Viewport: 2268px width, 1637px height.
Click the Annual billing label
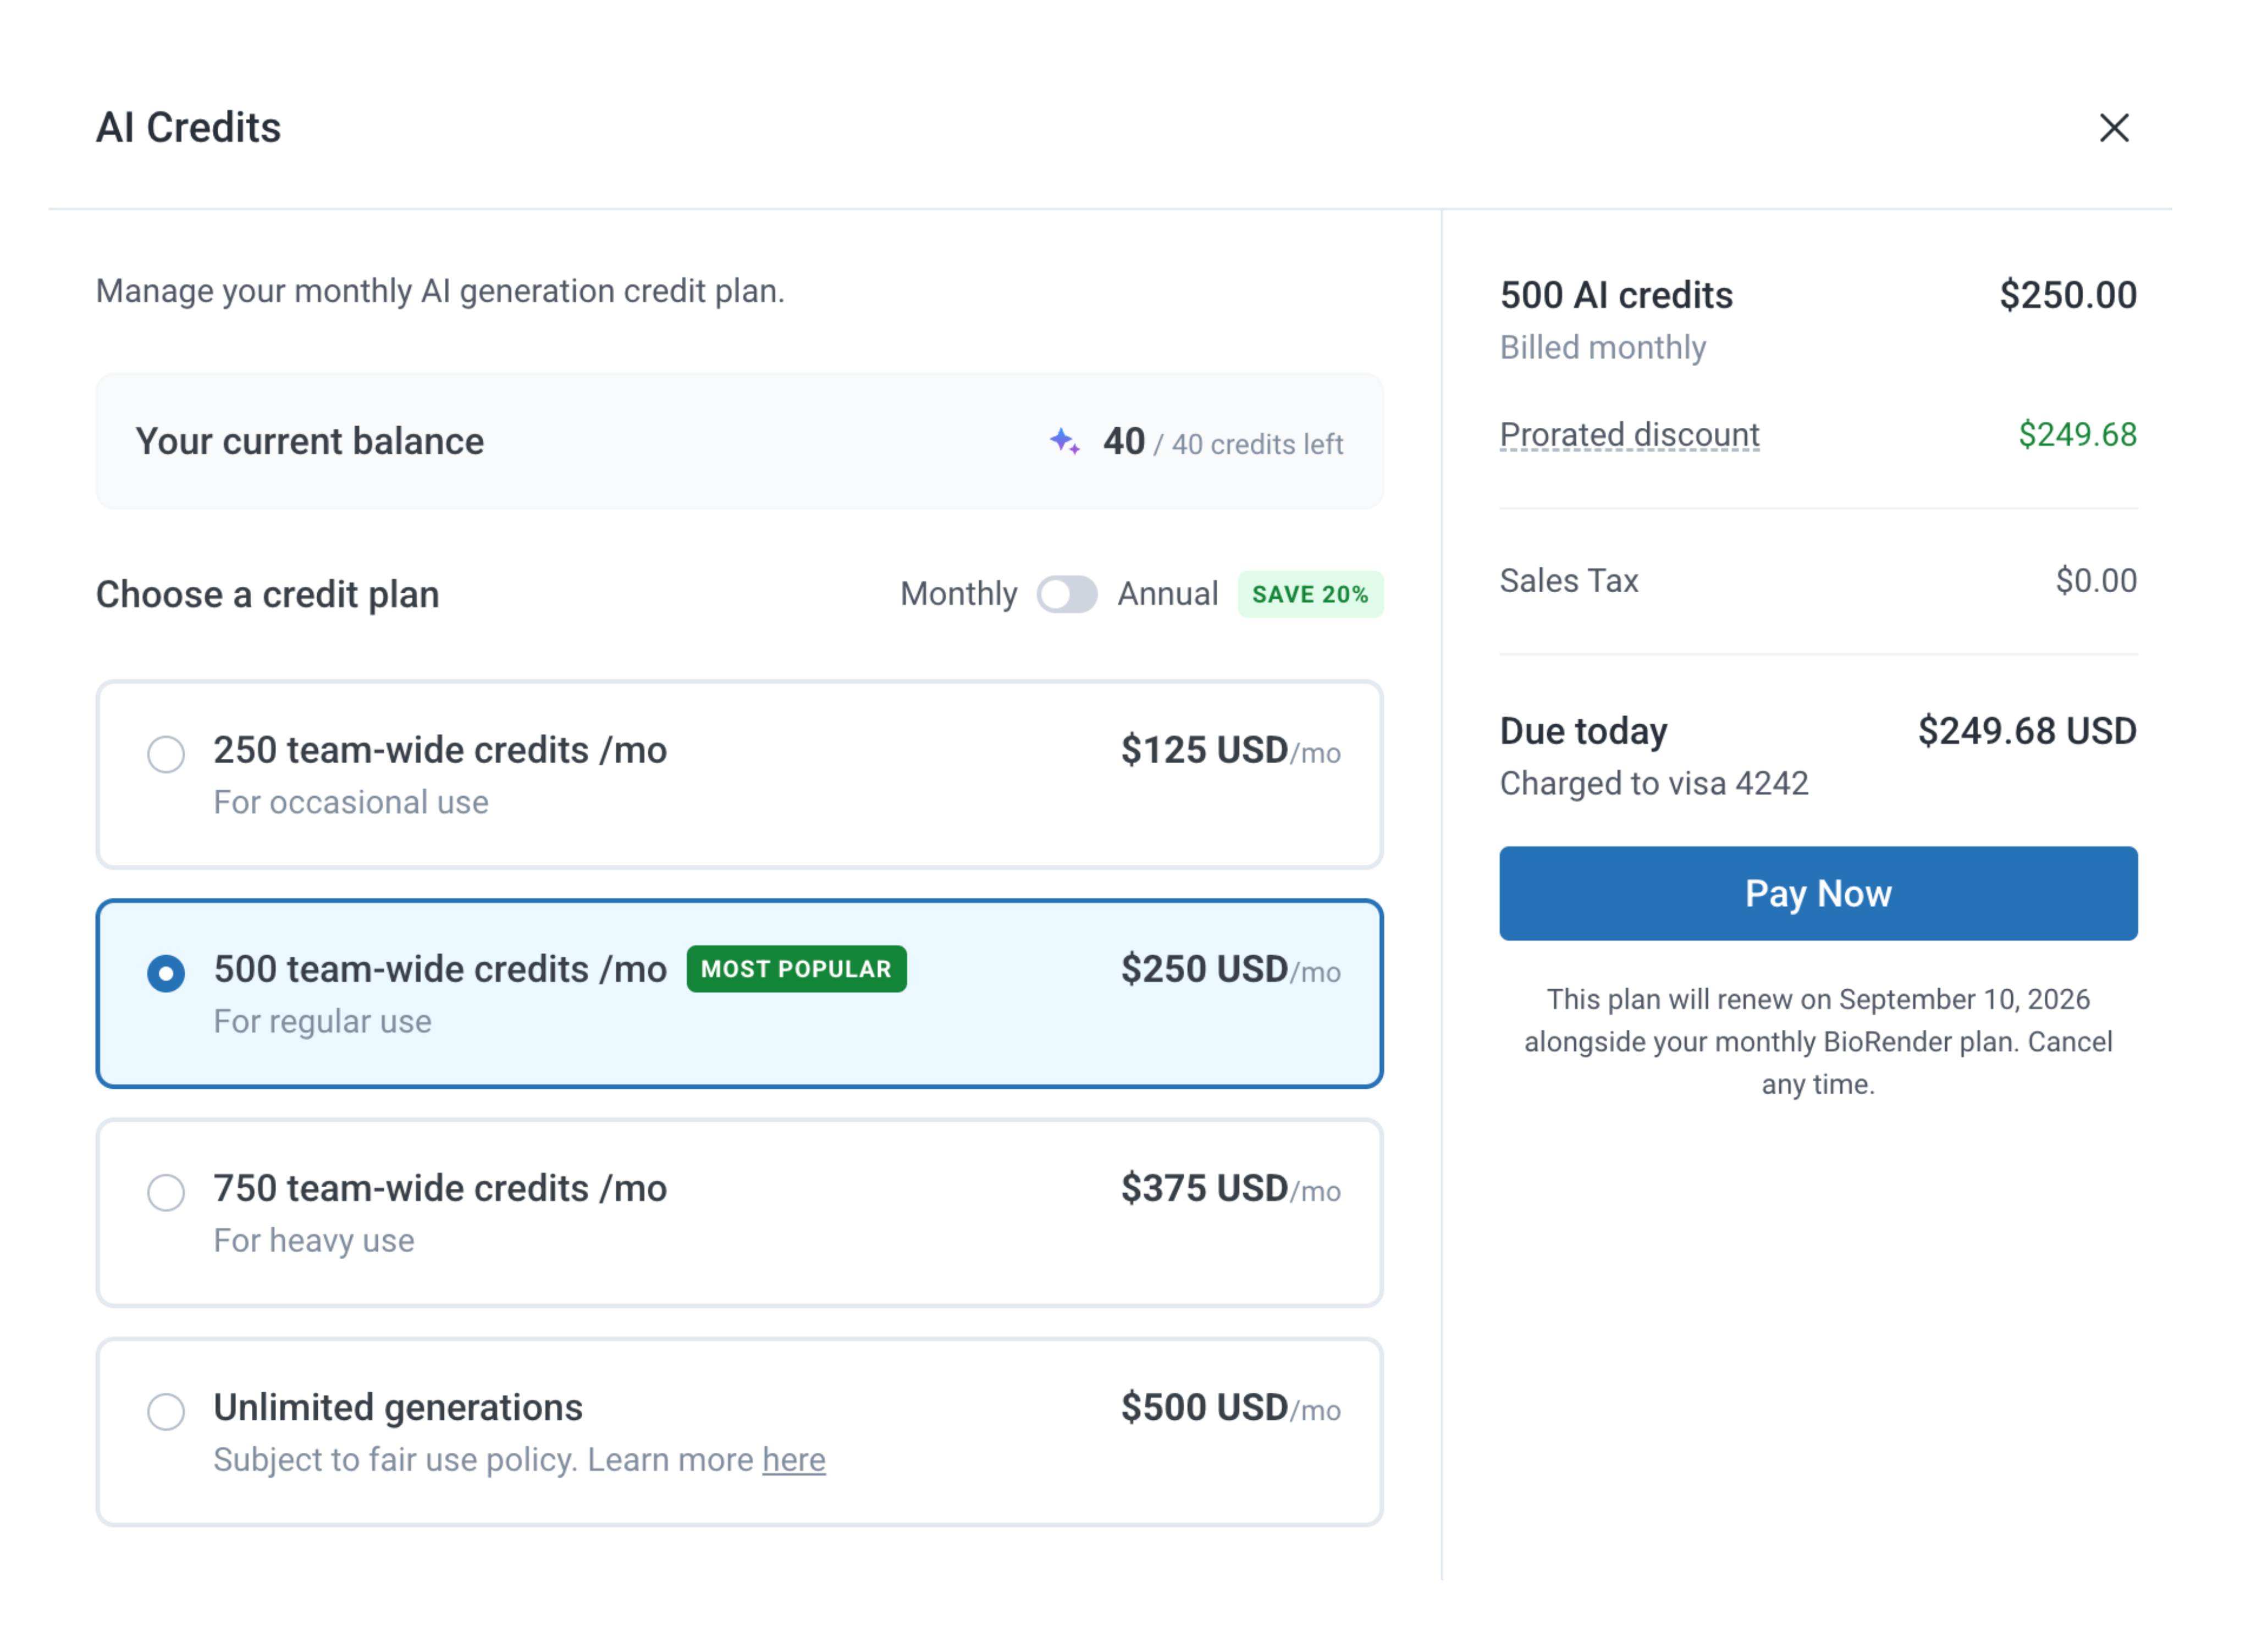[1167, 594]
